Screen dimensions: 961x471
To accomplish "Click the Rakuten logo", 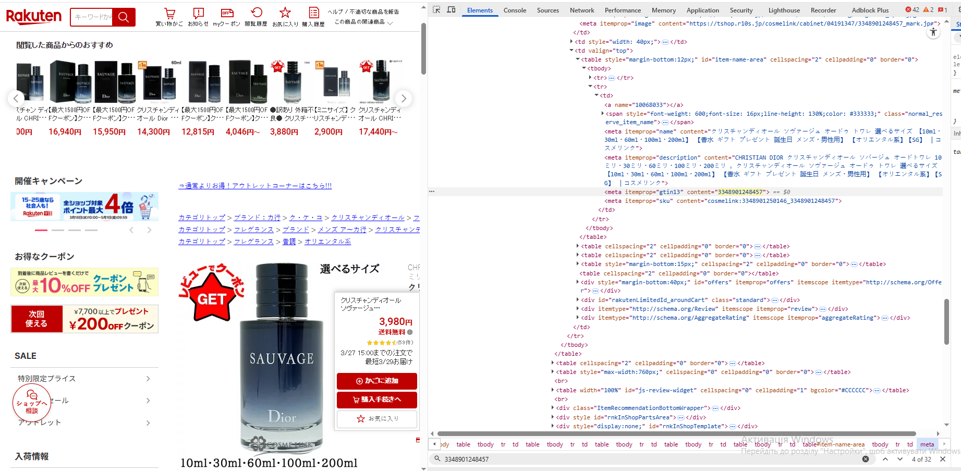I will pyautogui.click(x=34, y=17).
